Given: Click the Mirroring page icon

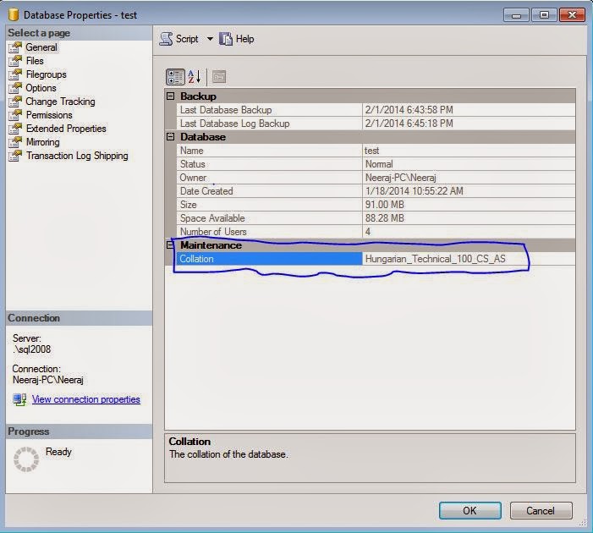Looking at the screenshot, I should tap(15, 142).
